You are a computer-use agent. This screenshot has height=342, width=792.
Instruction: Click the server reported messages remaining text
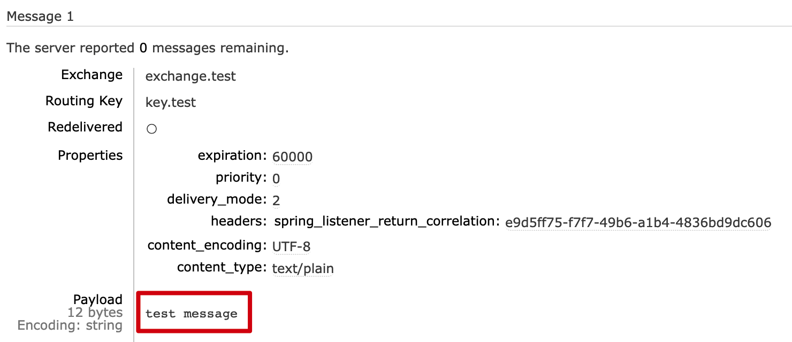(x=148, y=48)
